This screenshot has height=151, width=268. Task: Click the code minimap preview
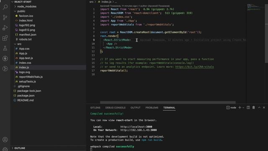click(x=254, y=8)
